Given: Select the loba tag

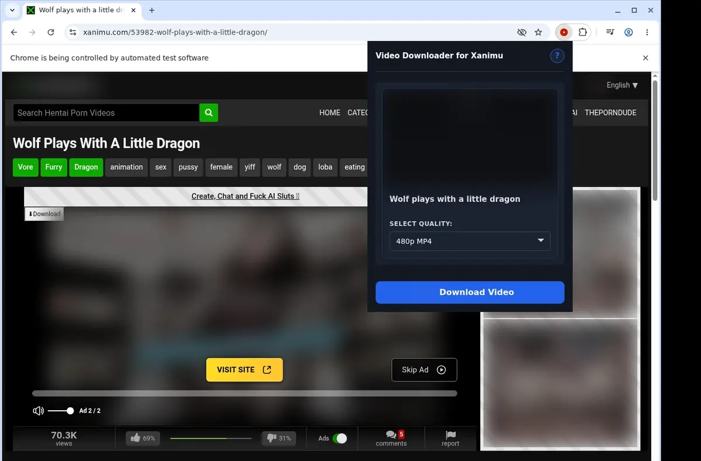Looking at the screenshot, I should [325, 167].
